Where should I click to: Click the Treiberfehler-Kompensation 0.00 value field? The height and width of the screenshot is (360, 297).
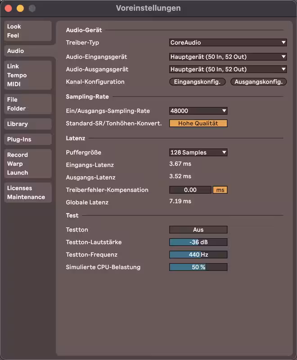190,190
